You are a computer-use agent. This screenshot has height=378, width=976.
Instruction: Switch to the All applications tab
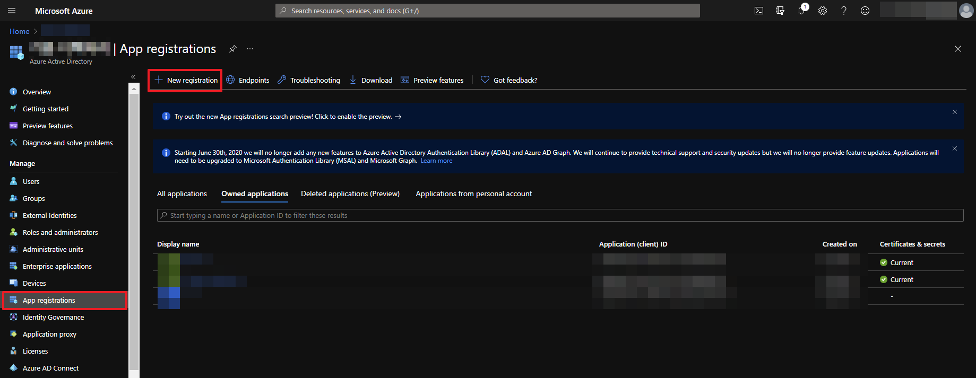[x=182, y=194]
